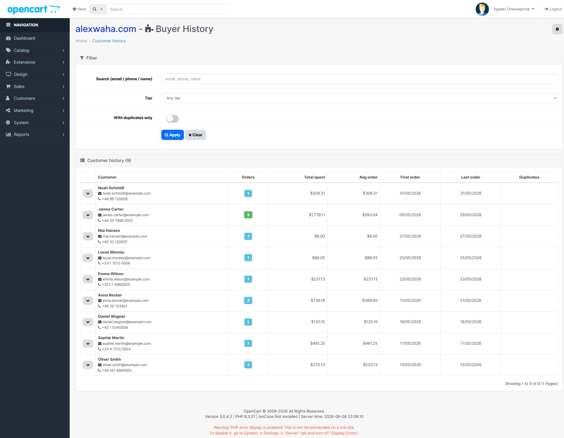
Task: Click the Catalog tag icon
Action: click(x=8, y=50)
